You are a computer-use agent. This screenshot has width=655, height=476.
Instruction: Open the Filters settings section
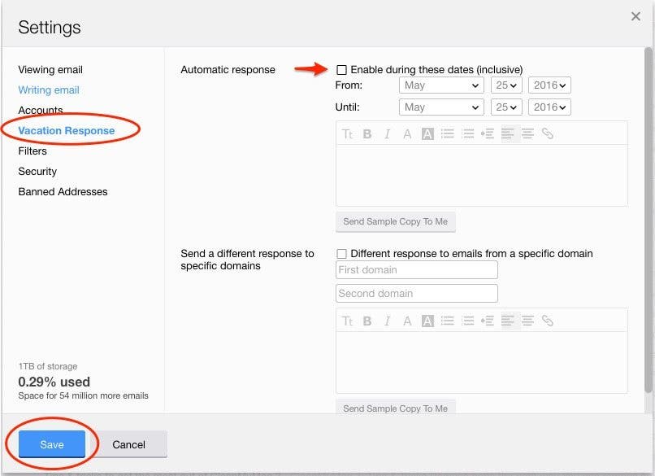[33, 151]
